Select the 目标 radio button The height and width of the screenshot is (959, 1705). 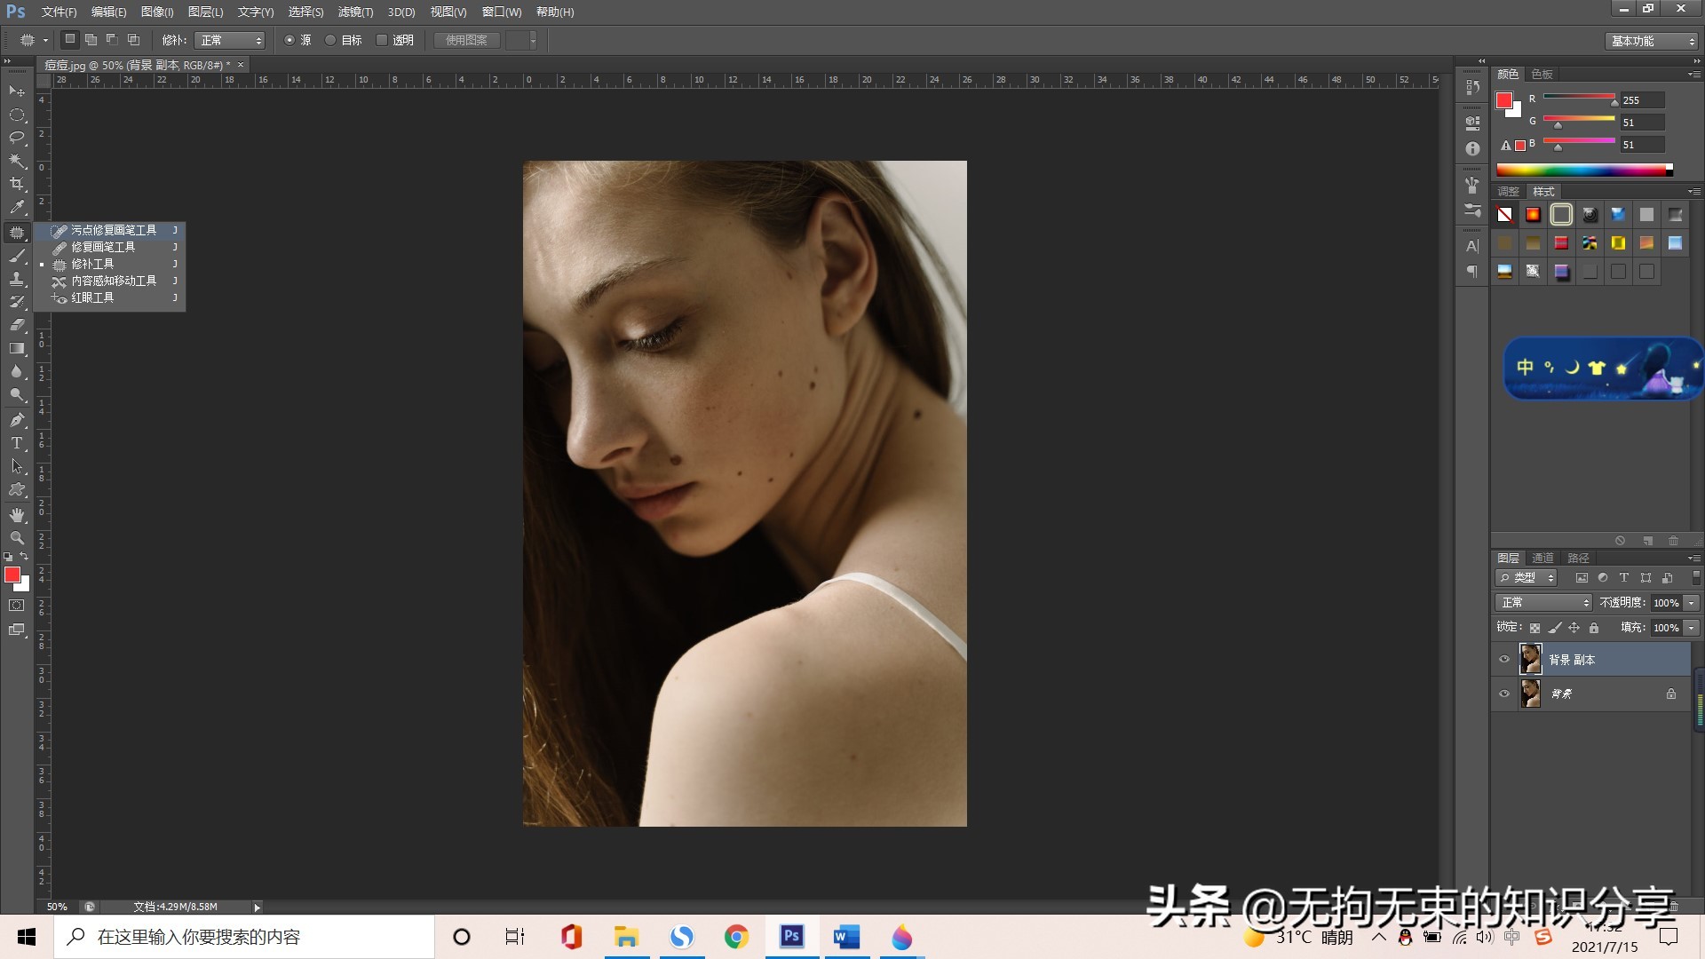331,40
